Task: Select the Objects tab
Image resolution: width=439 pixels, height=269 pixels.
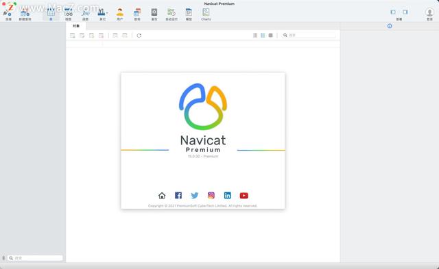Action: click(x=76, y=26)
